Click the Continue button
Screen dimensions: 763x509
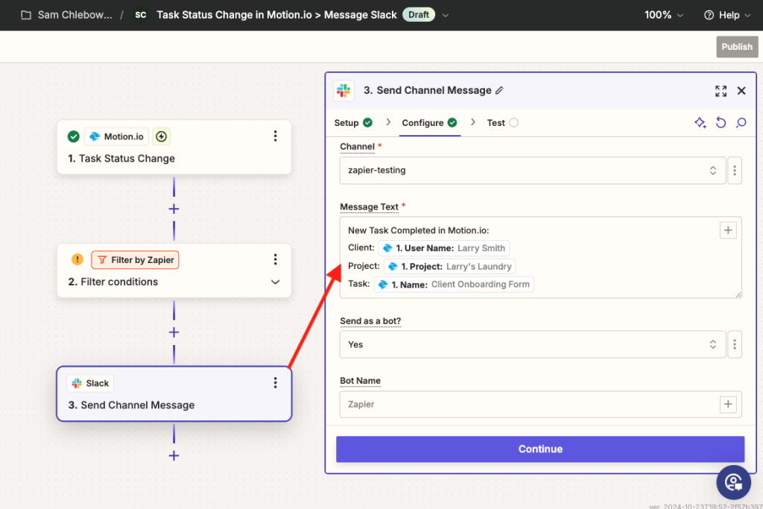point(540,449)
